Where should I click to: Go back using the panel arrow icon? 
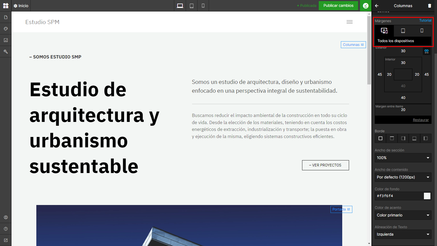pyautogui.click(x=377, y=6)
